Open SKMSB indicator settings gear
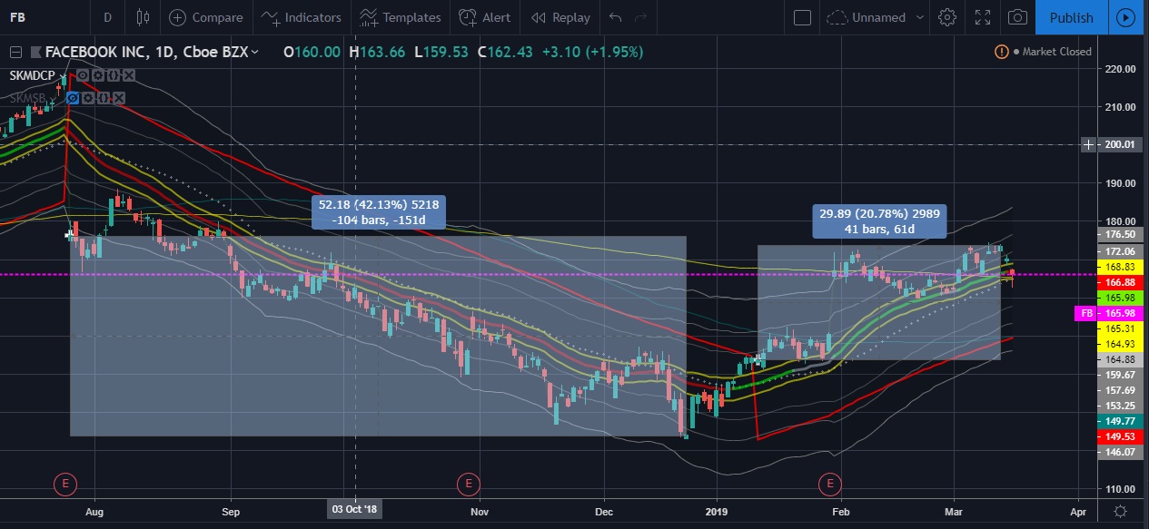The width and height of the screenshot is (1149, 529). (x=87, y=98)
